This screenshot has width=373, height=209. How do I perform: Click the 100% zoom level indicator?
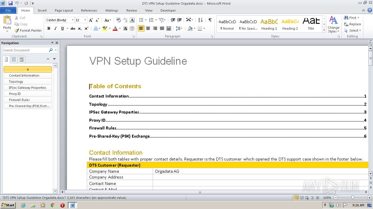tap(327, 198)
